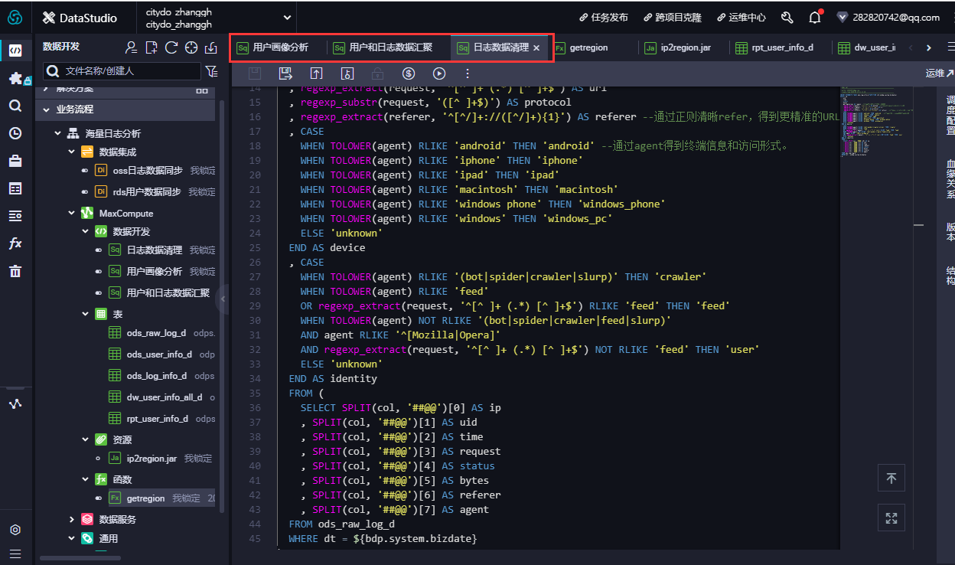Viewport: 955px width, 565px height.
Task: Open the ods_raw_log_d table
Action: coord(156,333)
